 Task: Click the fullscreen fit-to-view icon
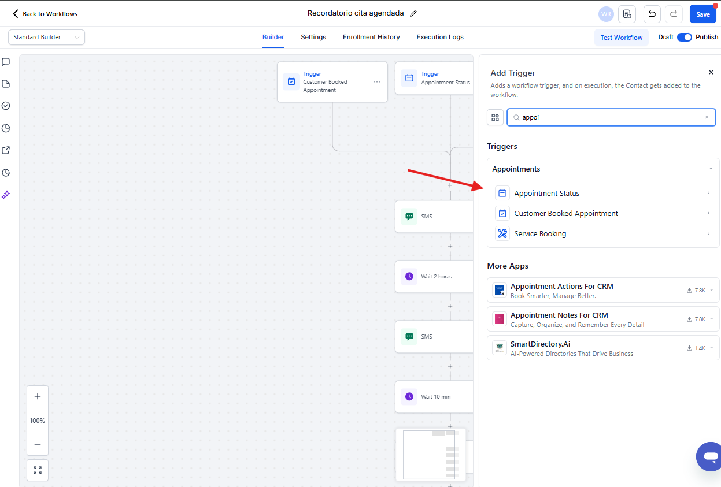[38, 470]
